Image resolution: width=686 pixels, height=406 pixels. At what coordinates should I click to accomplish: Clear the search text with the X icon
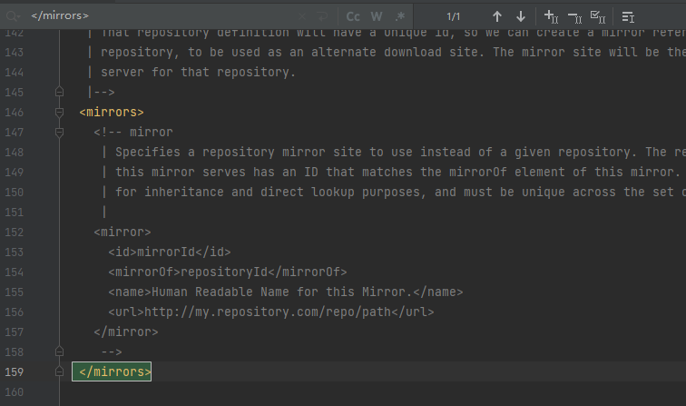click(x=302, y=16)
